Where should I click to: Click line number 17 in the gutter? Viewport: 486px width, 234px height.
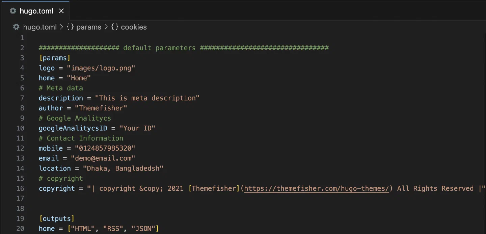[x=20, y=198]
